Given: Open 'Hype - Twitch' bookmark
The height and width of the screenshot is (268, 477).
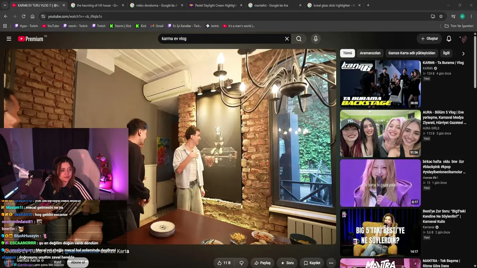Looking at the screenshot, I should (x=26, y=26).
